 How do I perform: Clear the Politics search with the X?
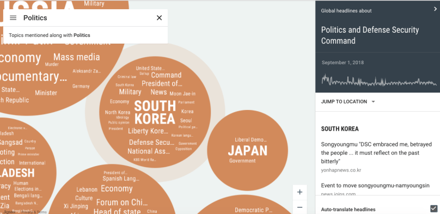[159, 18]
